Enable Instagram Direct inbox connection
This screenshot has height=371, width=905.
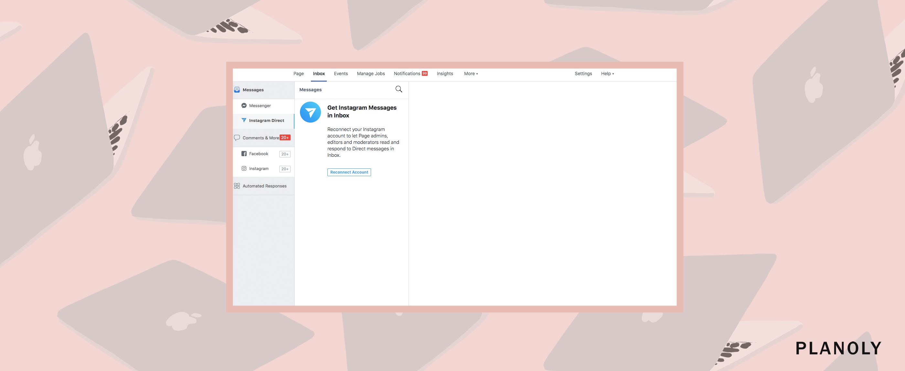pyautogui.click(x=349, y=172)
